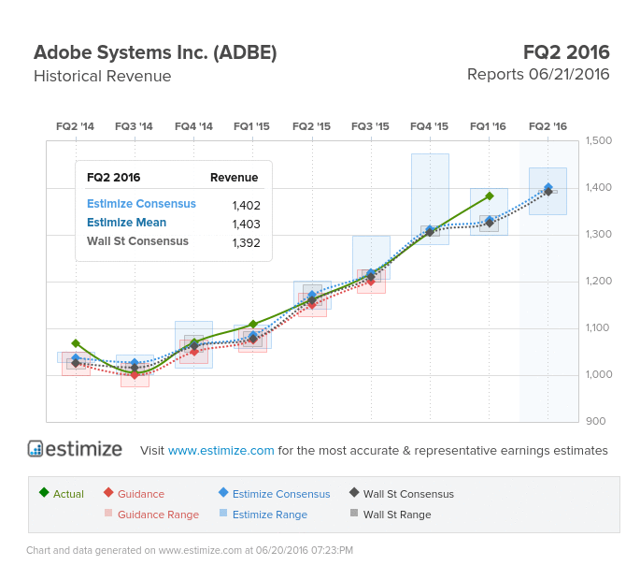Image resolution: width=640 pixels, height=580 pixels.
Task: Click the gray Wall St Consensus legend diamond
Action: (354, 492)
